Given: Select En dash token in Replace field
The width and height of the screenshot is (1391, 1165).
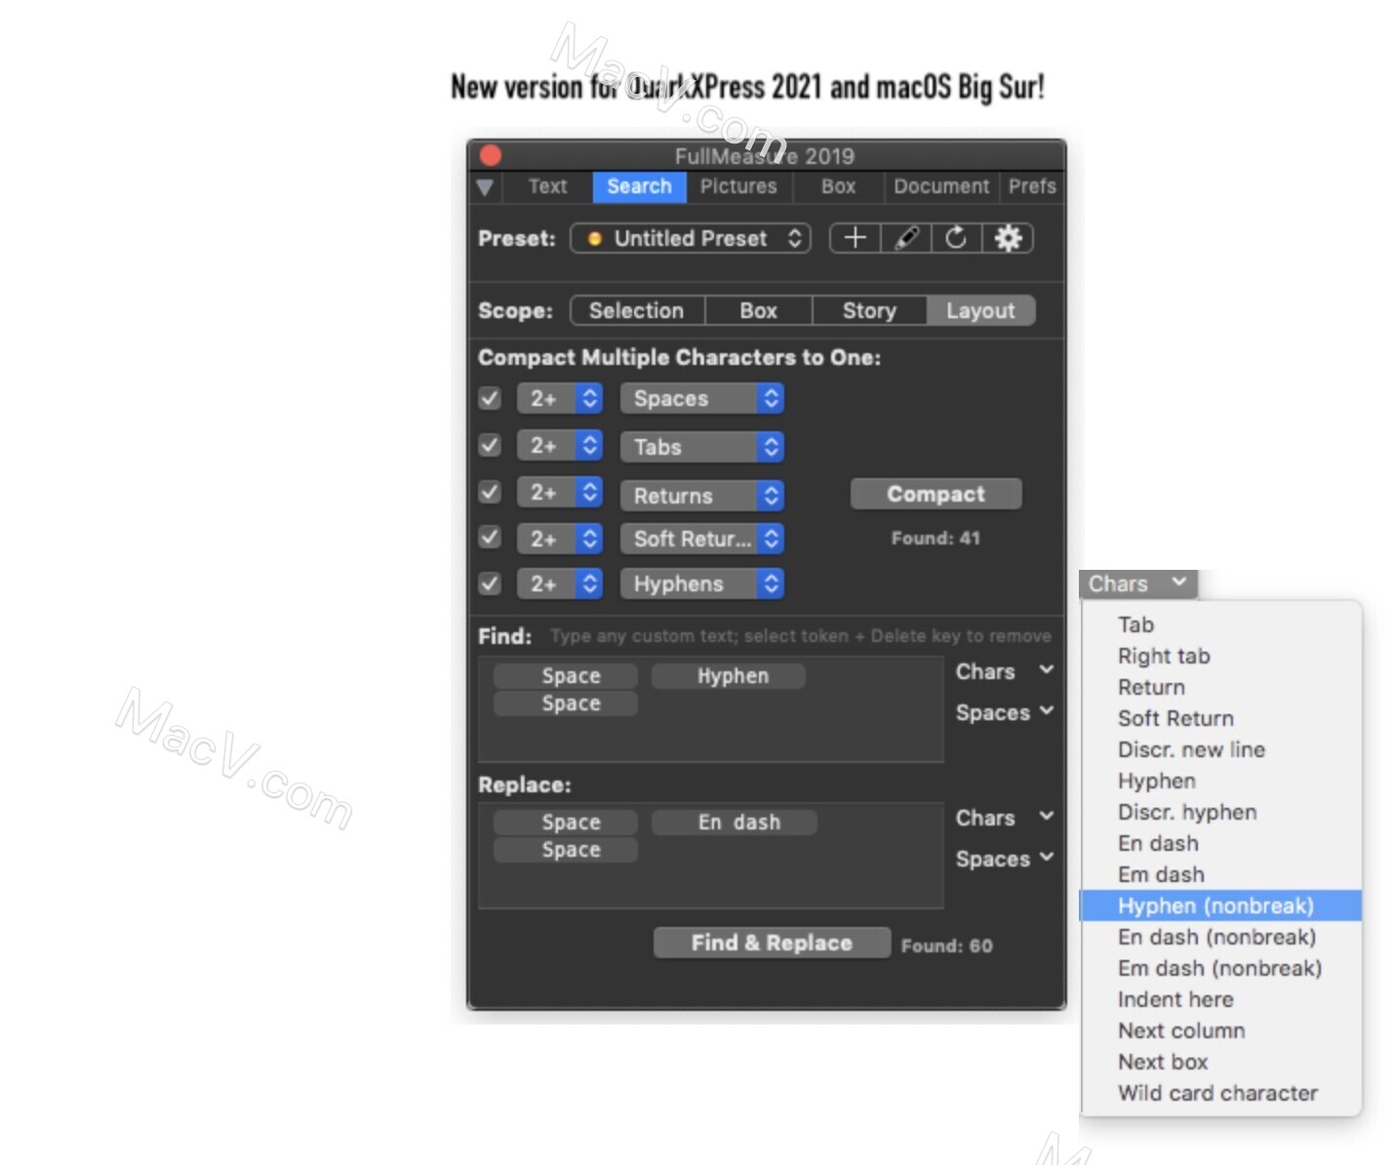Looking at the screenshot, I should point(735,823).
